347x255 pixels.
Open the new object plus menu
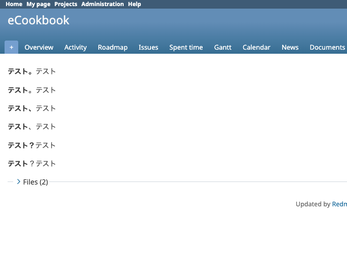coord(11,47)
